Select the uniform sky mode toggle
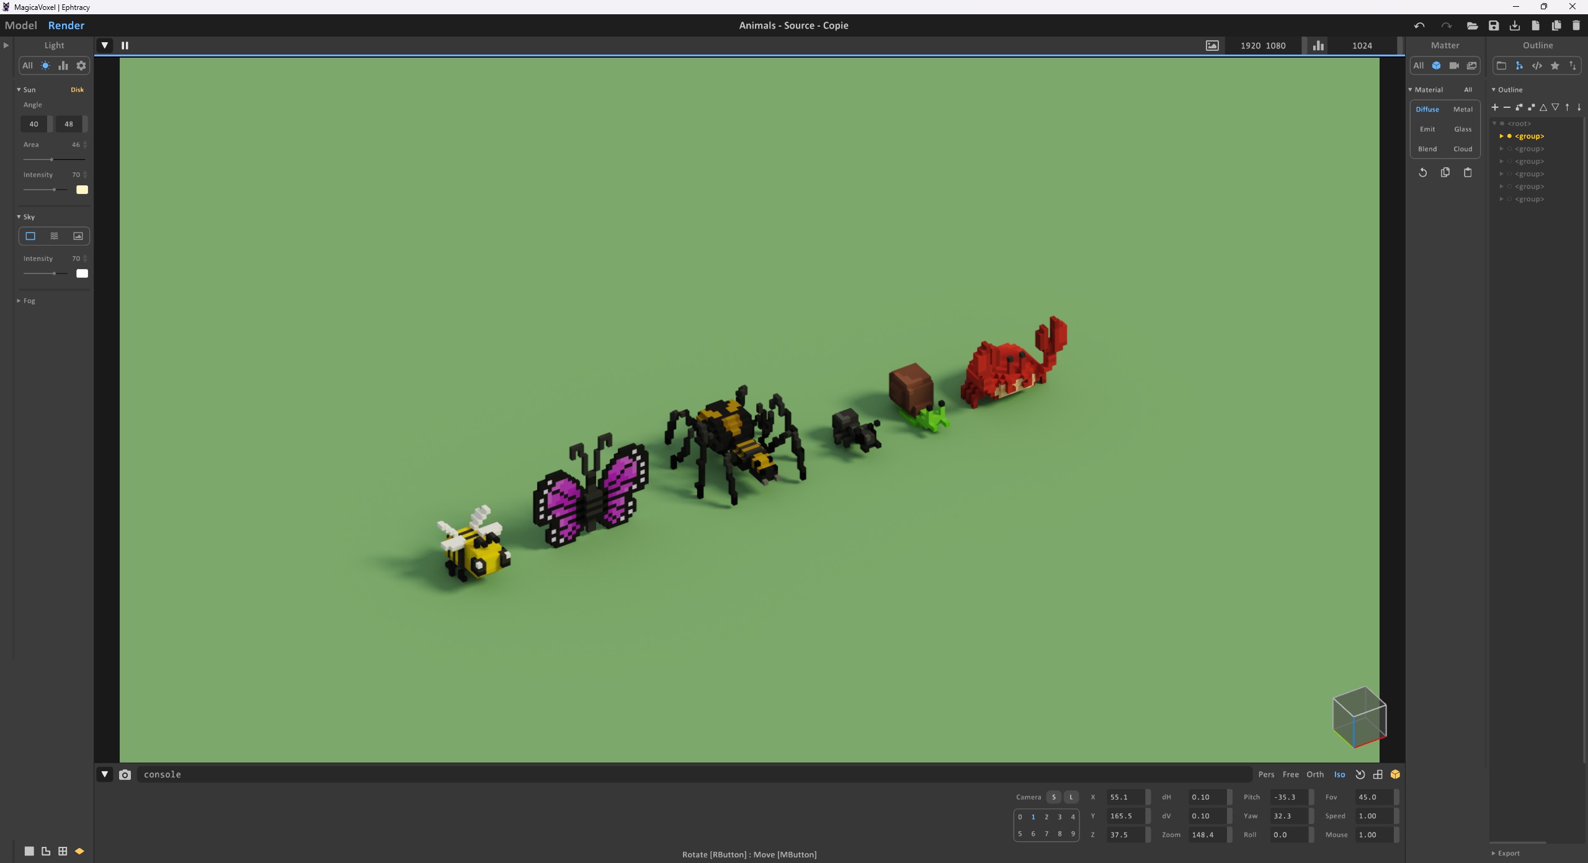 point(30,236)
